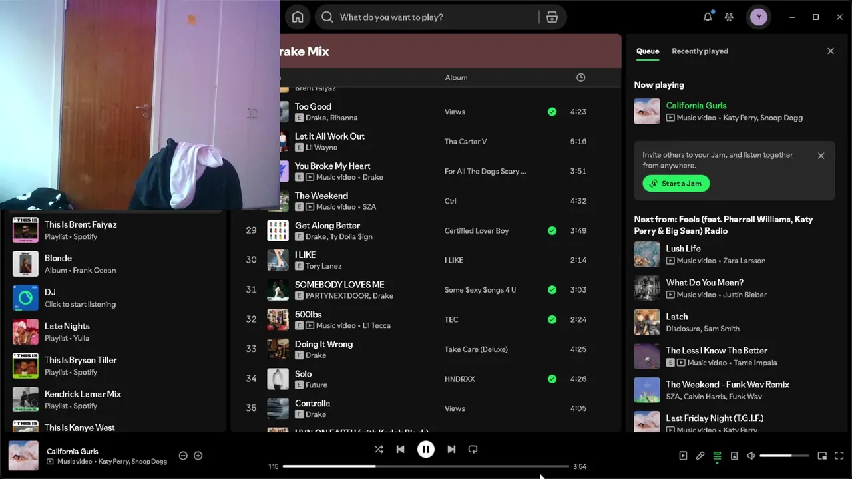The height and width of the screenshot is (479, 852).
Task: Open the Views album link for Too Good
Action: pyautogui.click(x=455, y=112)
